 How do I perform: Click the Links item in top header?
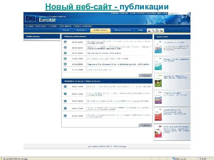tap(133, 13)
